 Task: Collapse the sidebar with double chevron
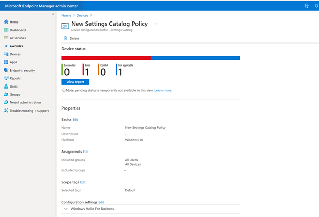(53, 14)
